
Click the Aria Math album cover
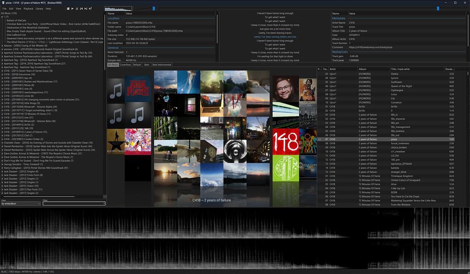[x=138, y=89]
